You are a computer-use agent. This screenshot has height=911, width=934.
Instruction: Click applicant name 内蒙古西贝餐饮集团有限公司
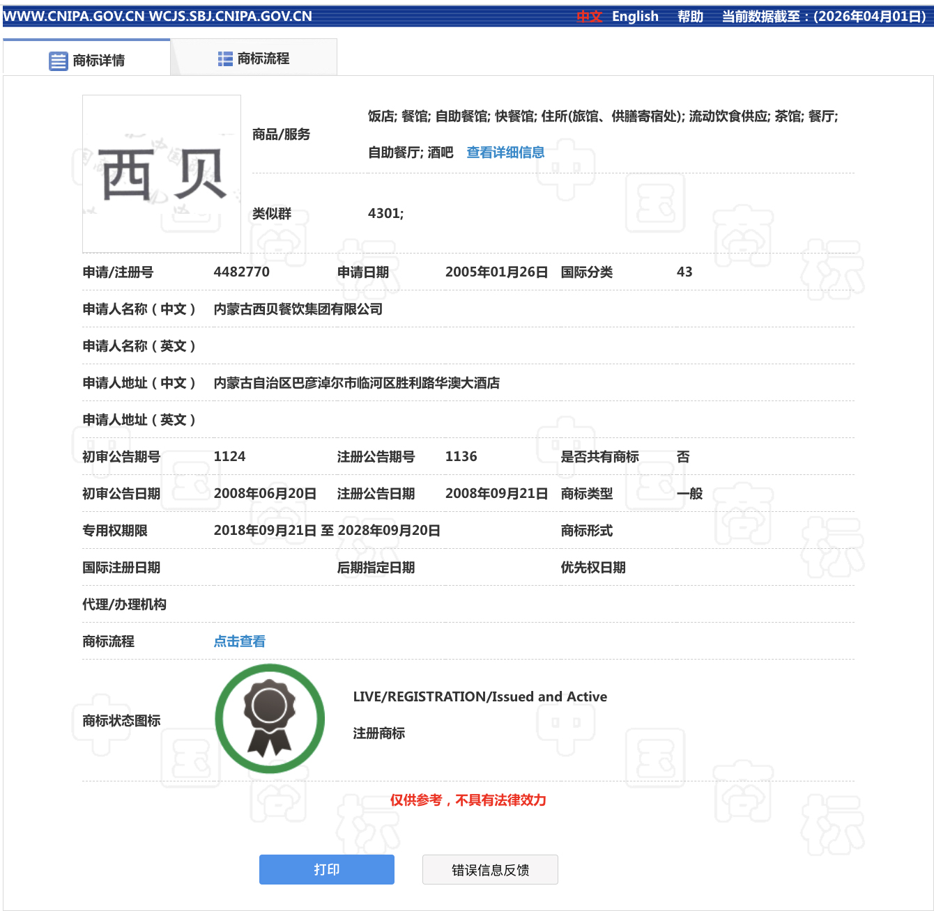pyautogui.click(x=298, y=309)
